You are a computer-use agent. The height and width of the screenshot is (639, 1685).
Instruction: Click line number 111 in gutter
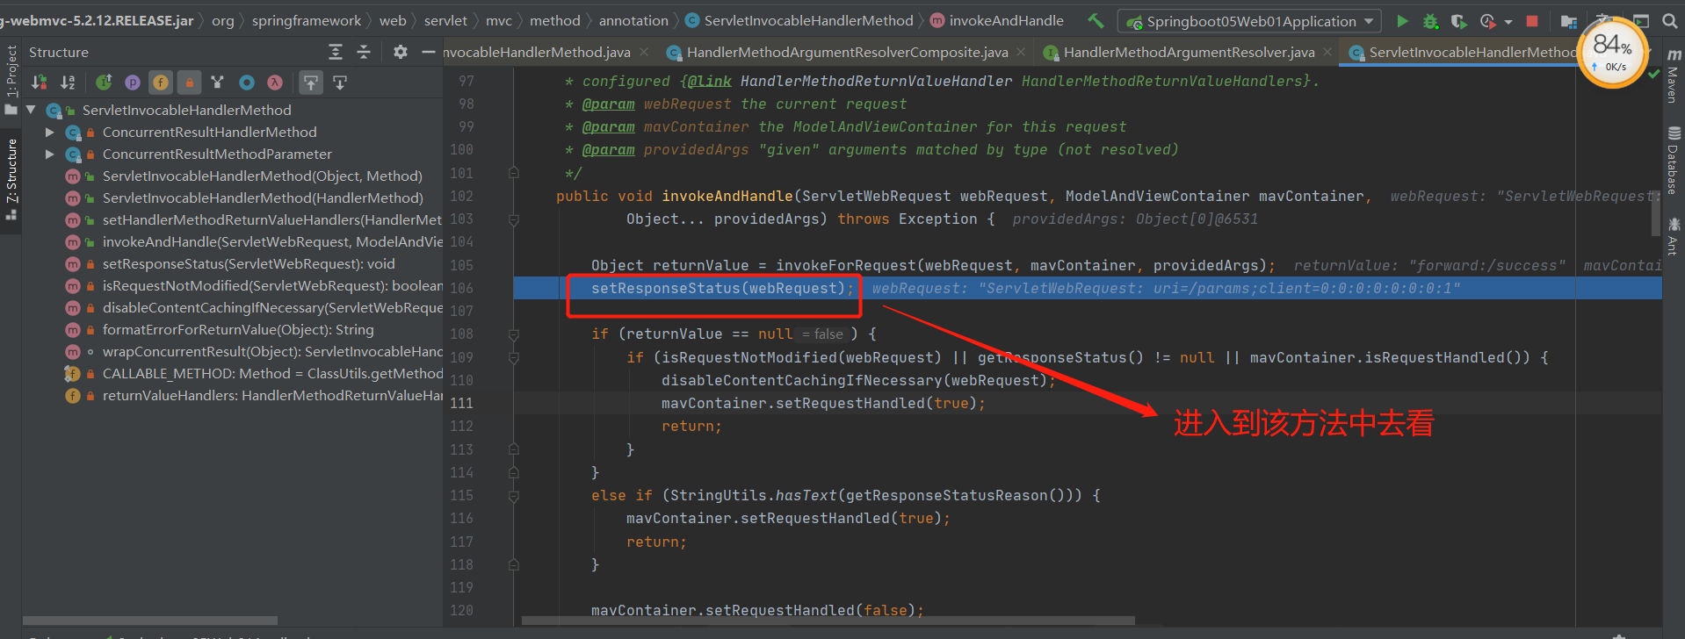[461, 403]
